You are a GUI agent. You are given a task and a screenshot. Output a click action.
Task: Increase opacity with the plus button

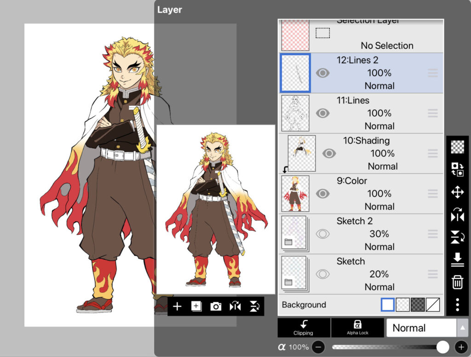[x=460, y=347]
